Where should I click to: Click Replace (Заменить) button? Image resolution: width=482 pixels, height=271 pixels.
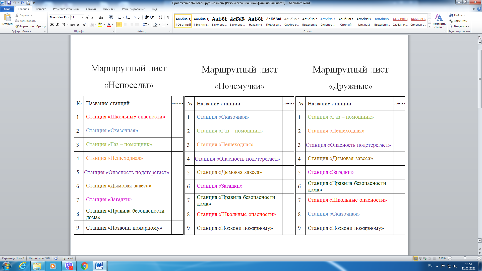458,21
